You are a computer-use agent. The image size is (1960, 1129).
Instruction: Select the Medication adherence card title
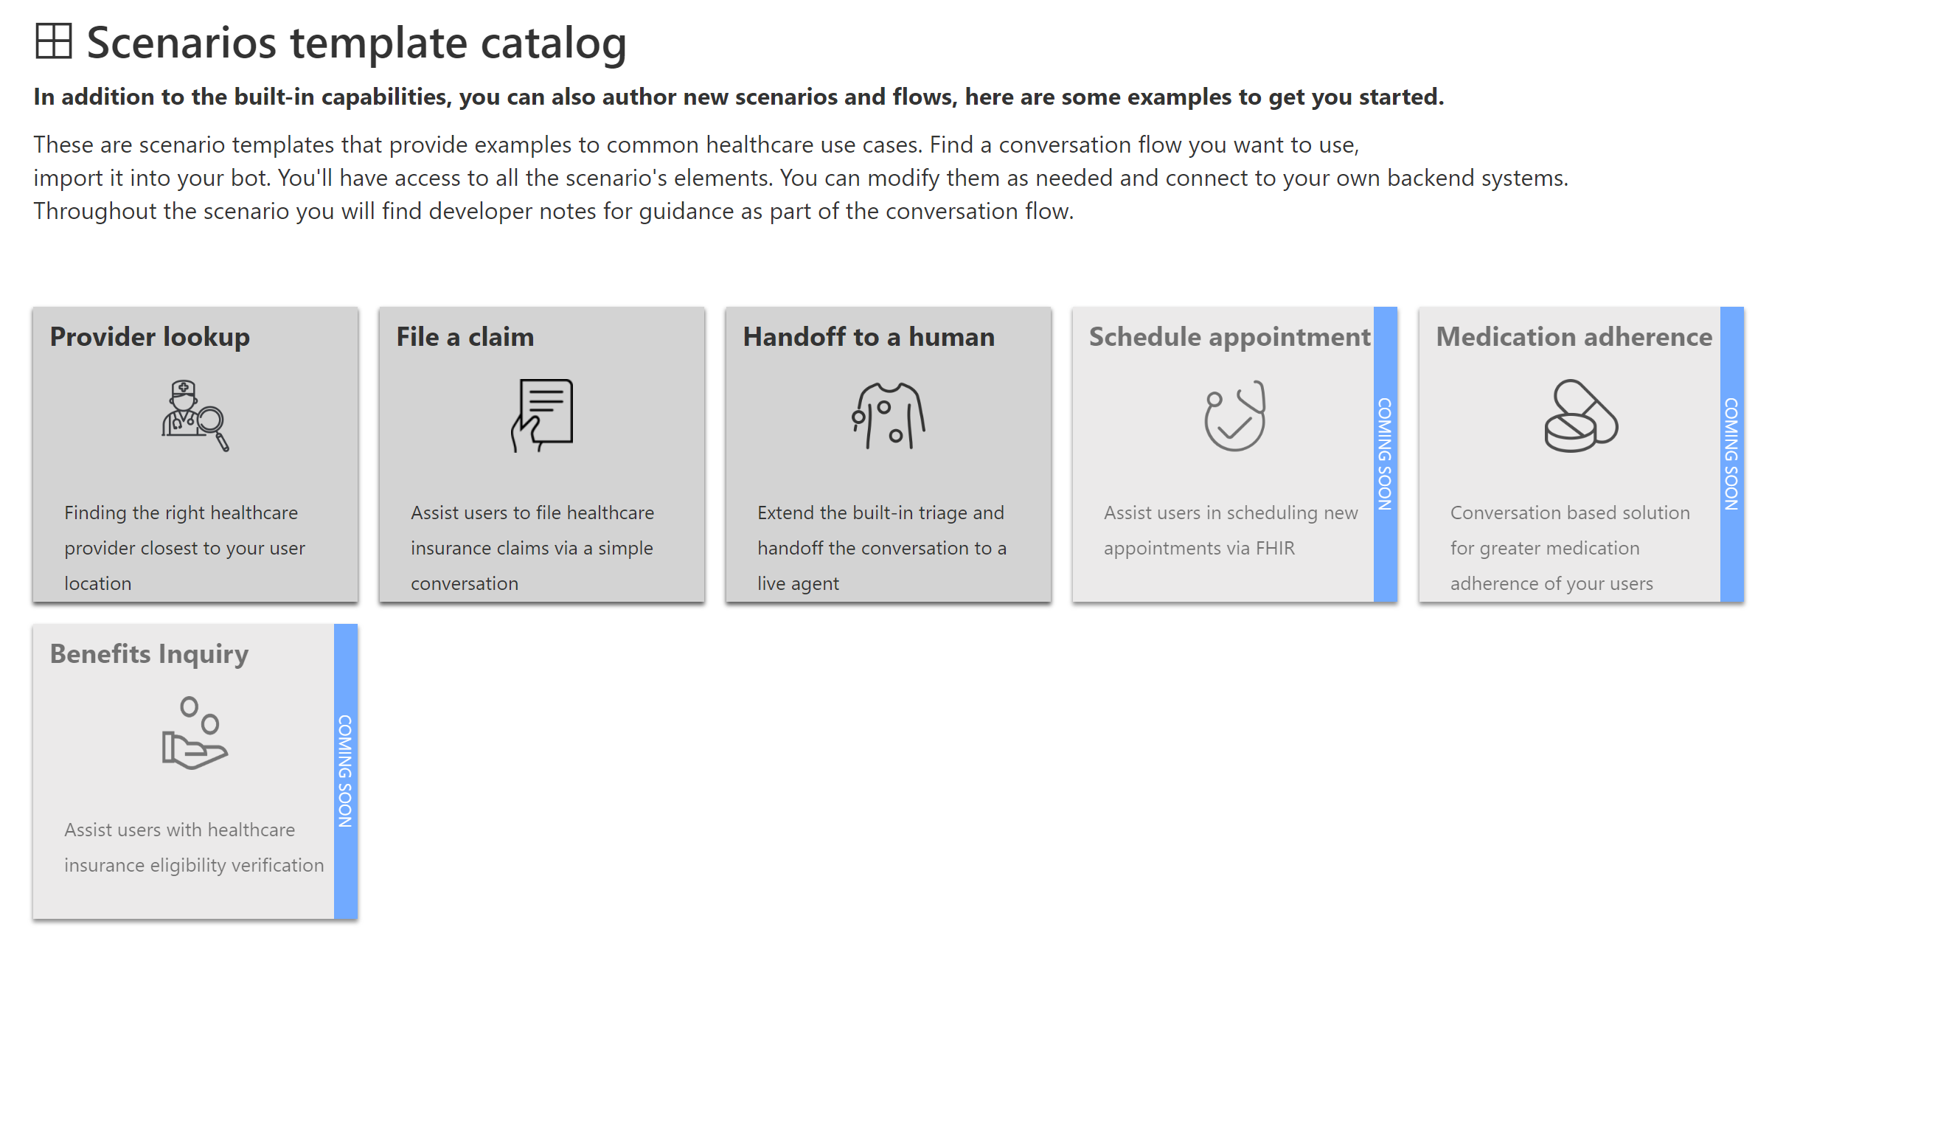[1574, 336]
